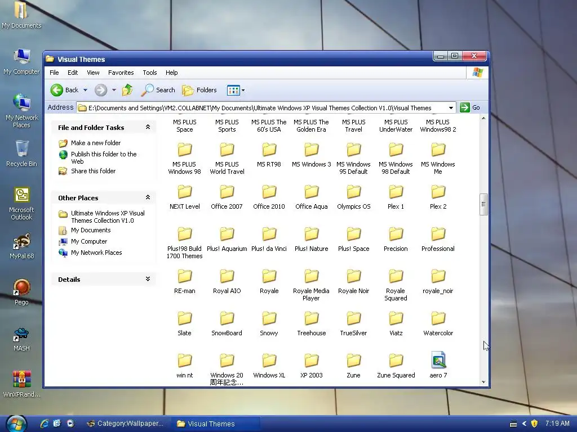Image resolution: width=577 pixels, height=432 pixels.
Task: Select the XP 2003 folder
Action: click(311, 364)
